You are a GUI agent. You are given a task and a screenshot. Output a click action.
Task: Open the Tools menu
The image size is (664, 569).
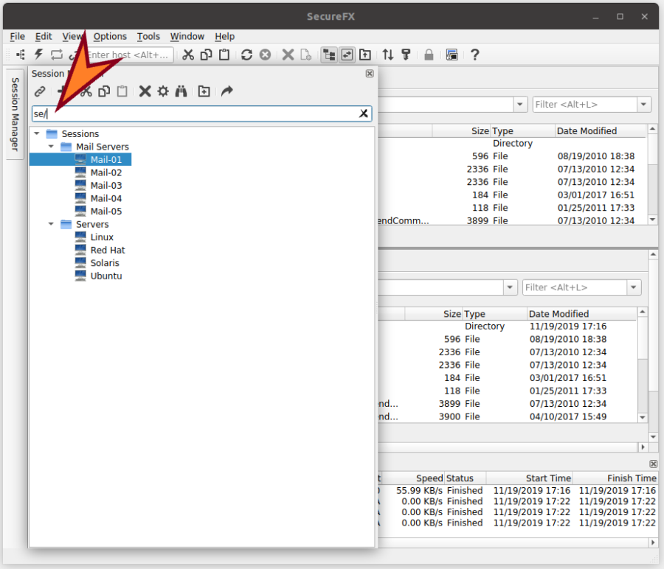pos(148,36)
